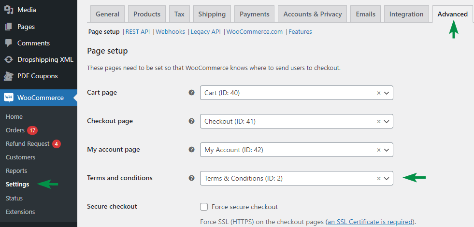Select the Page setup sub-section
The height and width of the screenshot is (227, 474).
pos(104,32)
